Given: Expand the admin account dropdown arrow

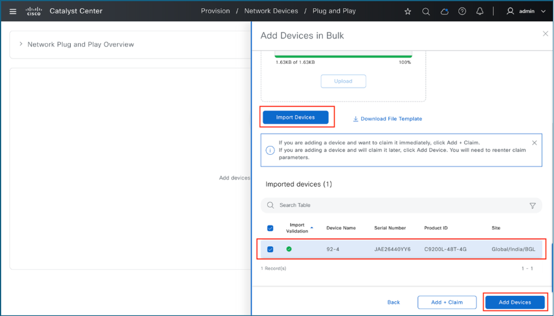Looking at the screenshot, I should tap(543, 11).
